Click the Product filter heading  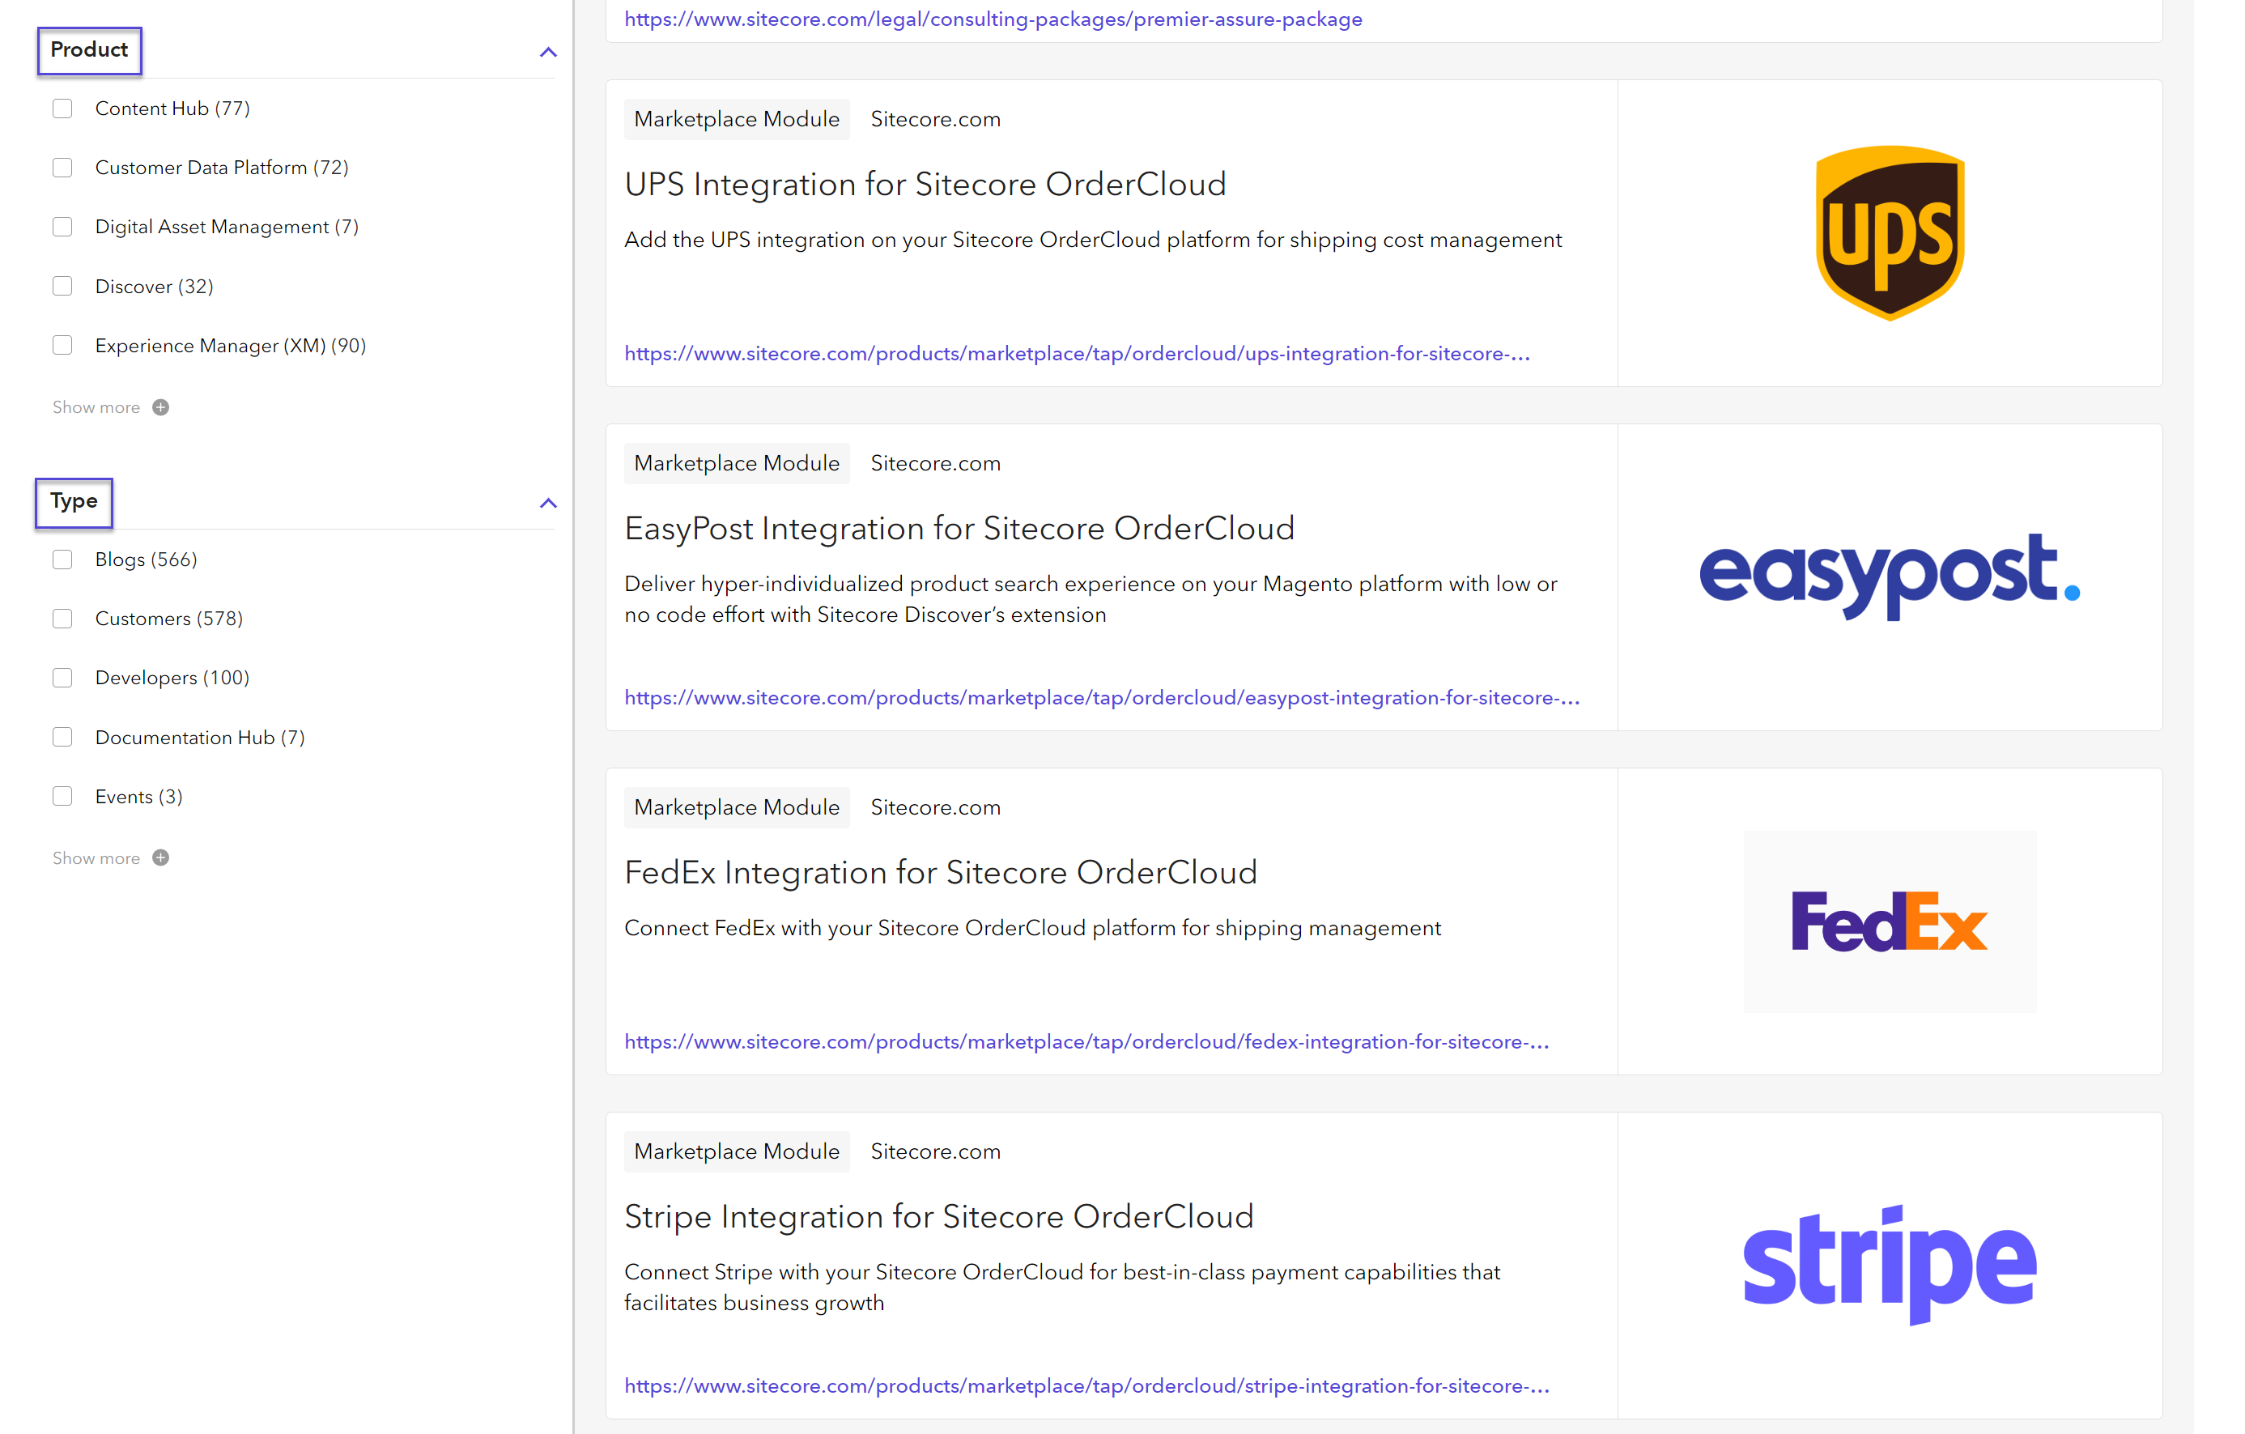point(90,50)
